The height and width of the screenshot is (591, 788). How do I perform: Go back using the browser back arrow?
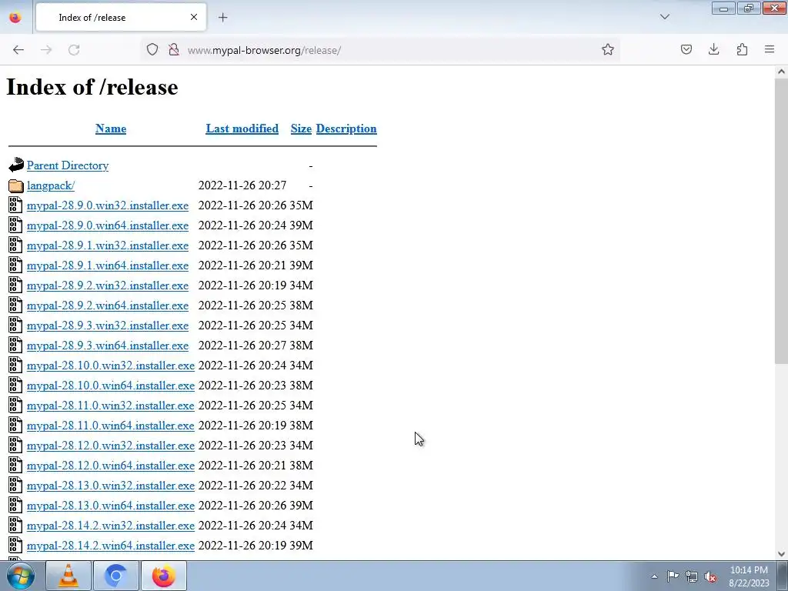pyautogui.click(x=18, y=50)
